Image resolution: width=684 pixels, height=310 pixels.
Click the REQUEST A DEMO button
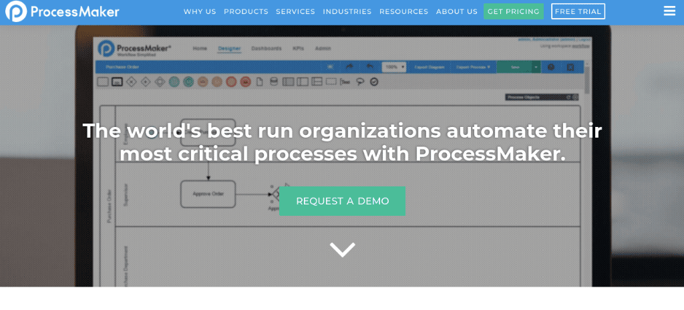point(343,201)
